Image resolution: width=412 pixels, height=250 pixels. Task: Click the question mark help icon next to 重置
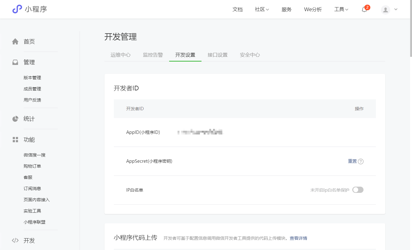[x=361, y=161]
